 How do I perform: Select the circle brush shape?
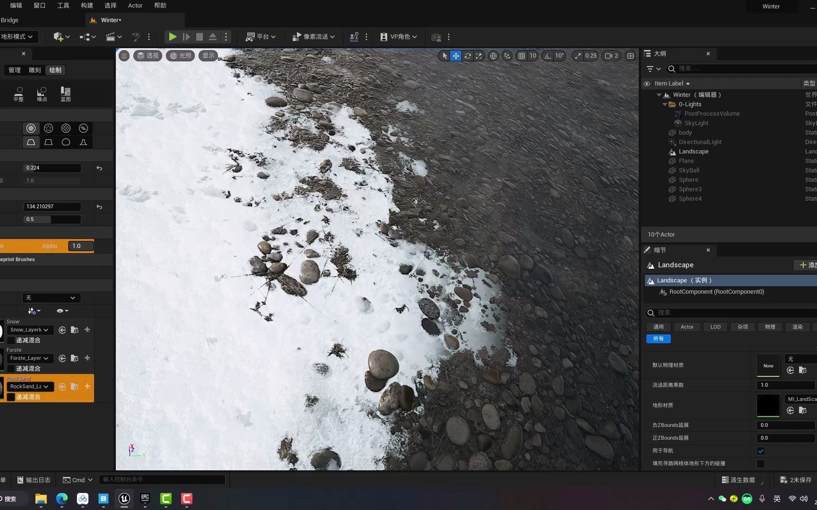31,128
